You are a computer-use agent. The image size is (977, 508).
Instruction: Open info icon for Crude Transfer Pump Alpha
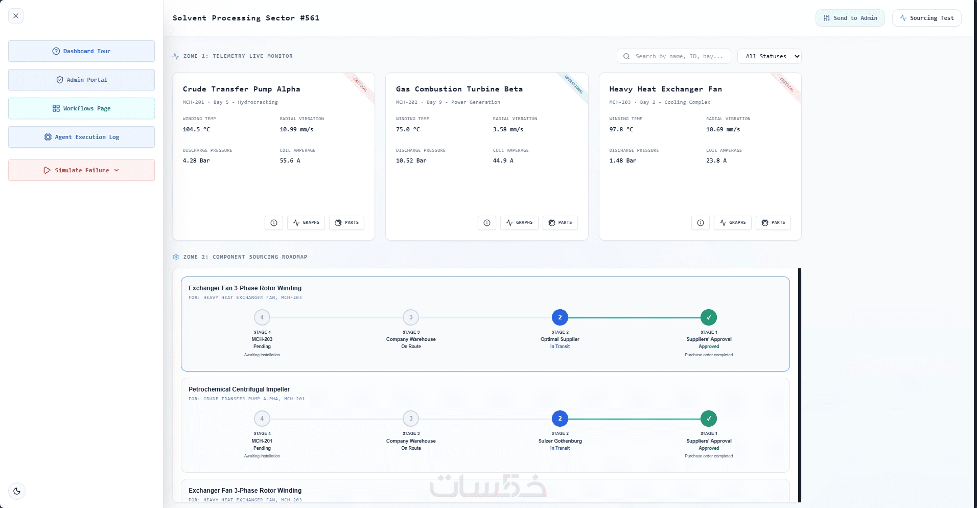coord(274,223)
